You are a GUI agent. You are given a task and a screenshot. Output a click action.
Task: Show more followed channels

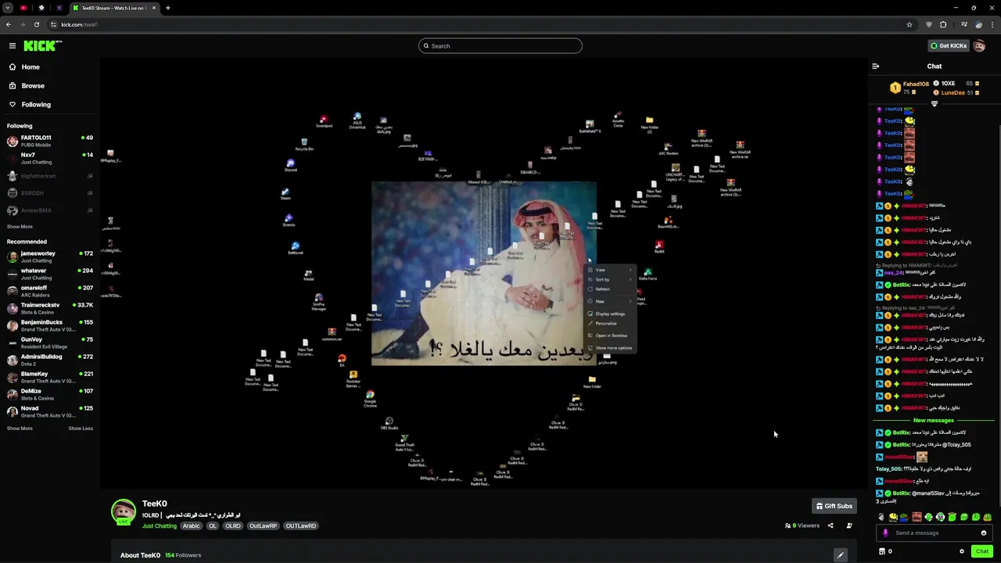coord(20,227)
